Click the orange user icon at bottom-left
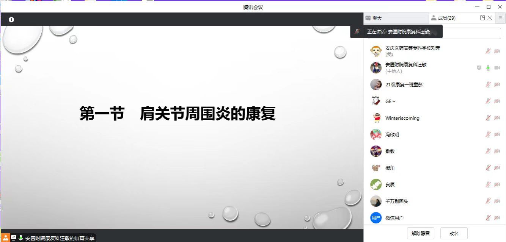The width and height of the screenshot is (506, 242). coord(6,238)
